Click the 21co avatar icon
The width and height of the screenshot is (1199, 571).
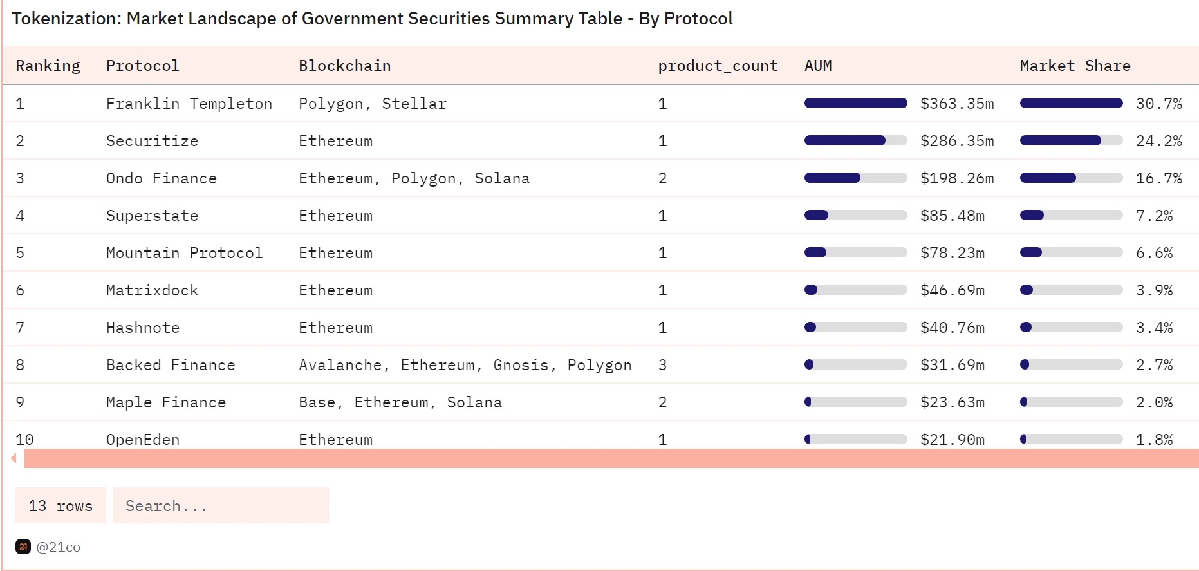pyautogui.click(x=23, y=547)
